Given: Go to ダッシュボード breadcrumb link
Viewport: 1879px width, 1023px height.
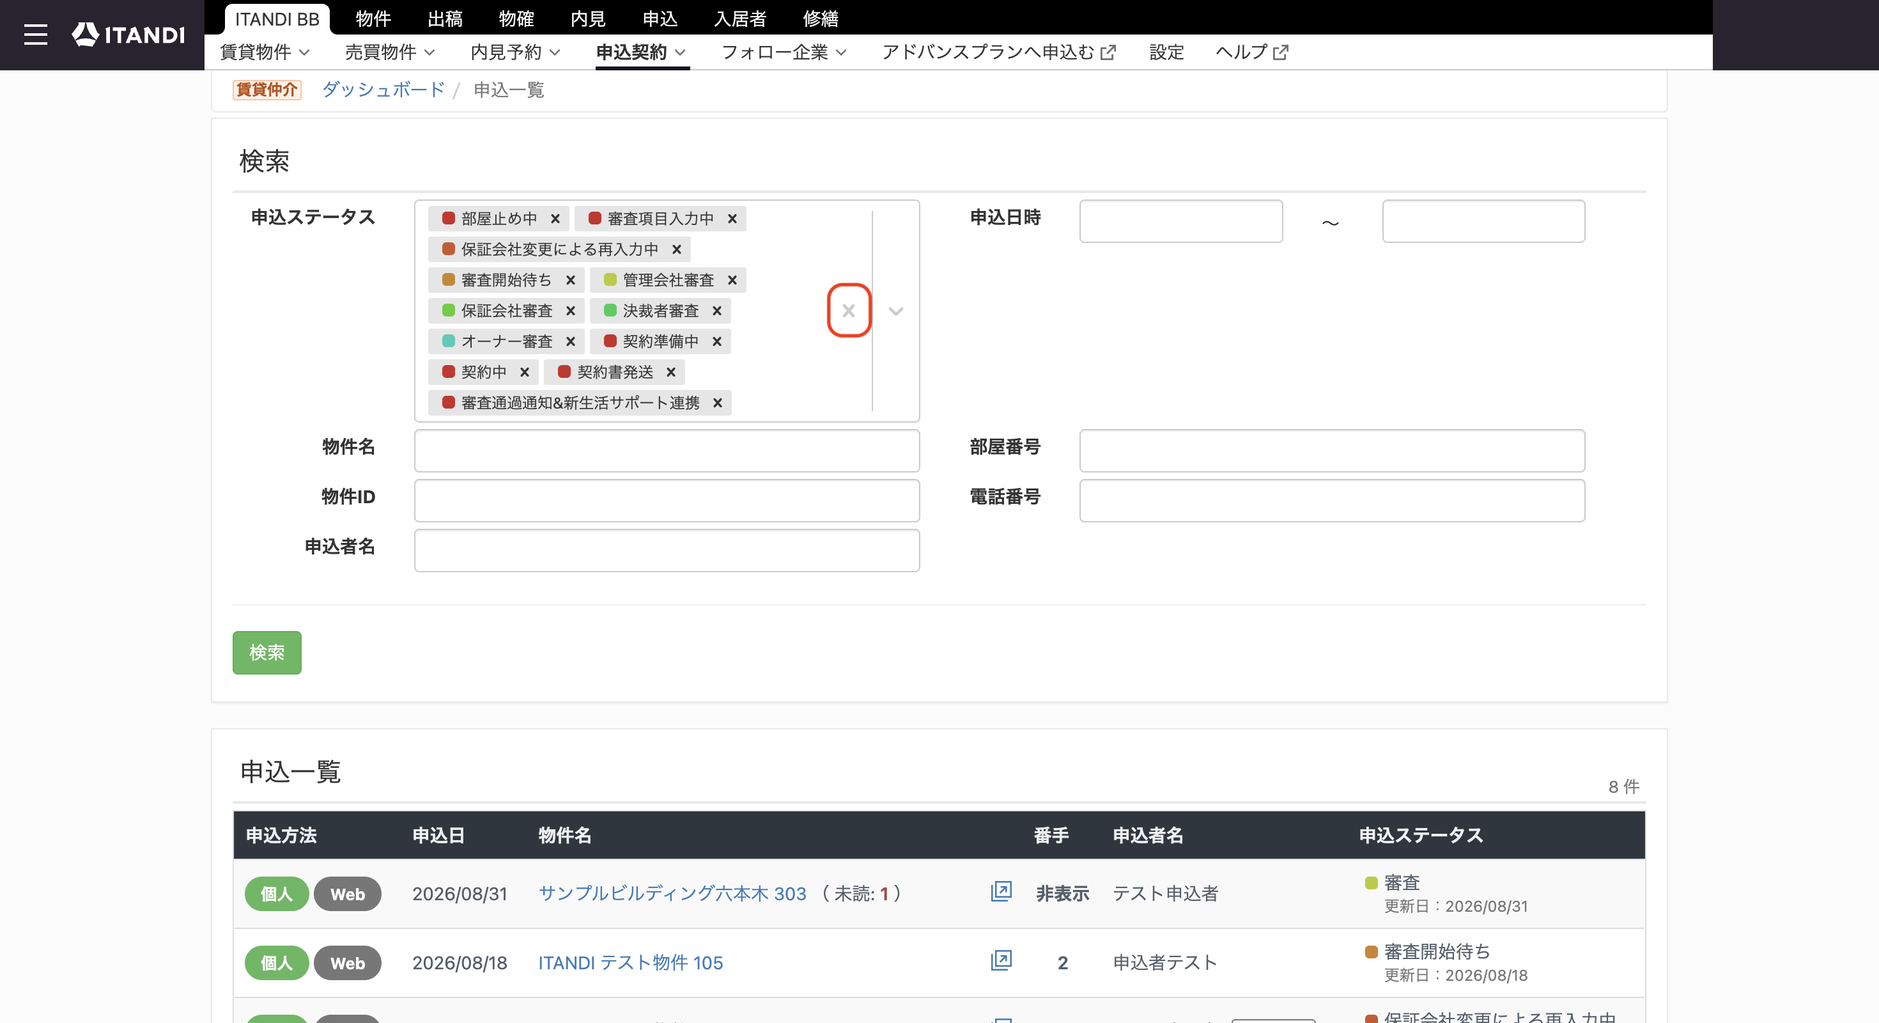Looking at the screenshot, I should (383, 90).
